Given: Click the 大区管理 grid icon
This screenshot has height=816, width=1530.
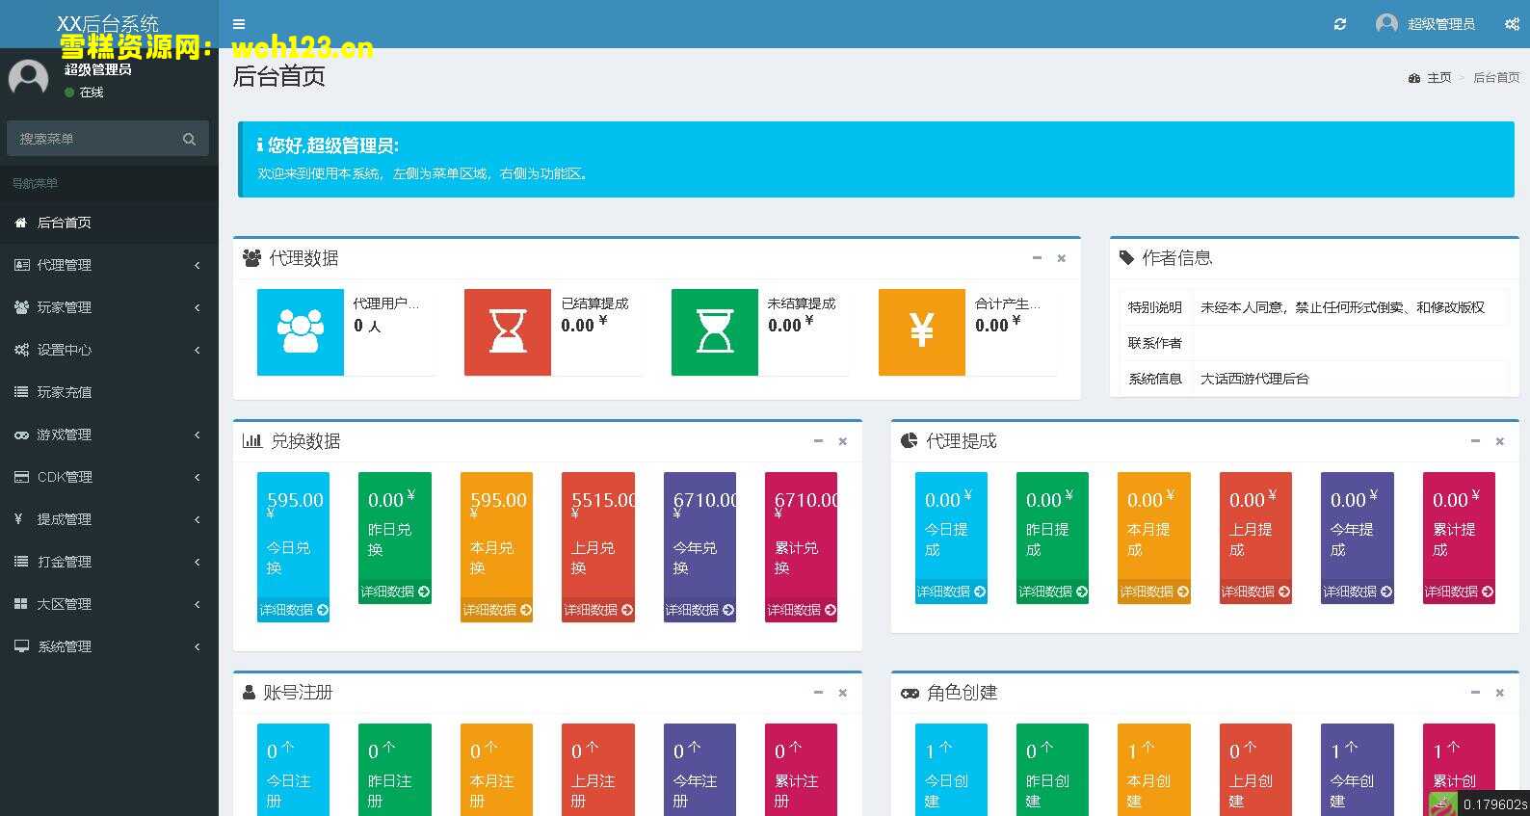Looking at the screenshot, I should pos(21,604).
